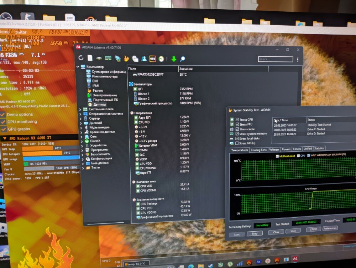Launch the memory benchmark icon in AIDA64
Viewport: 356px width, 268px height.
(x=108, y=58)
